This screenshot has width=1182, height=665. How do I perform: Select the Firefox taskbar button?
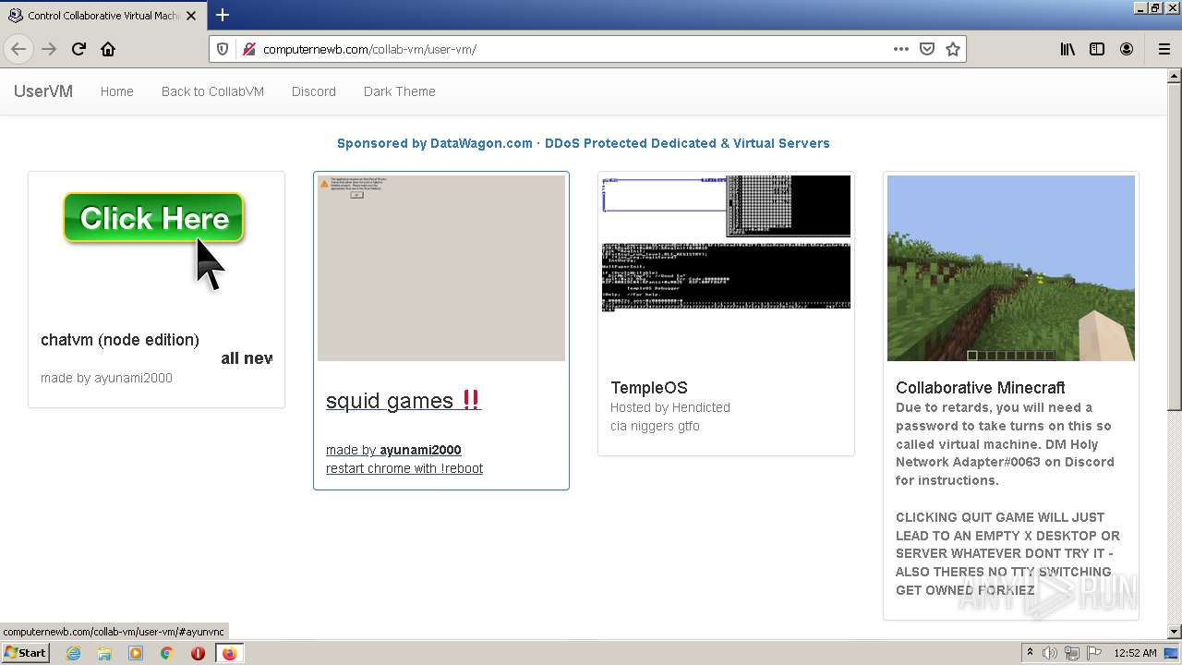(229, 653)
